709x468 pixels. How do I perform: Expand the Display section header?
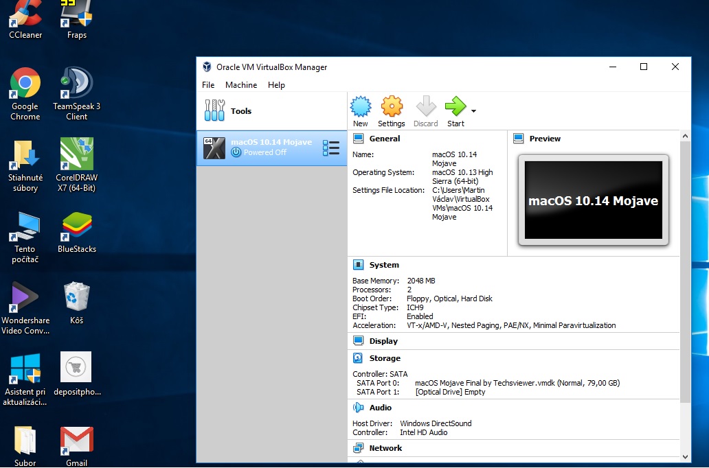[383, 341]
